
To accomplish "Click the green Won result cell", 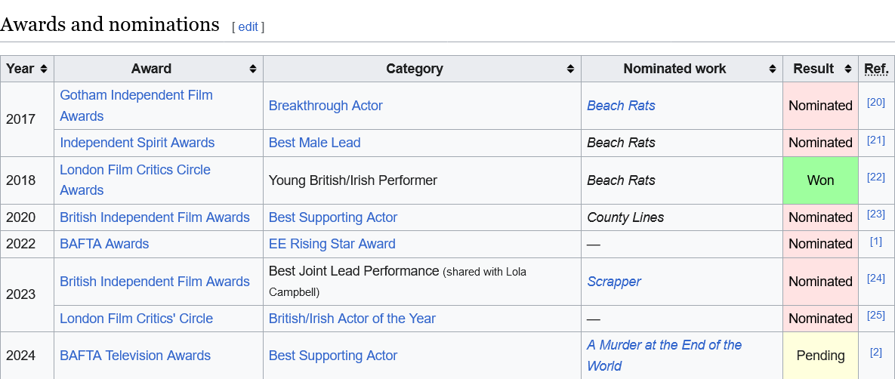I will click(820, 180).
